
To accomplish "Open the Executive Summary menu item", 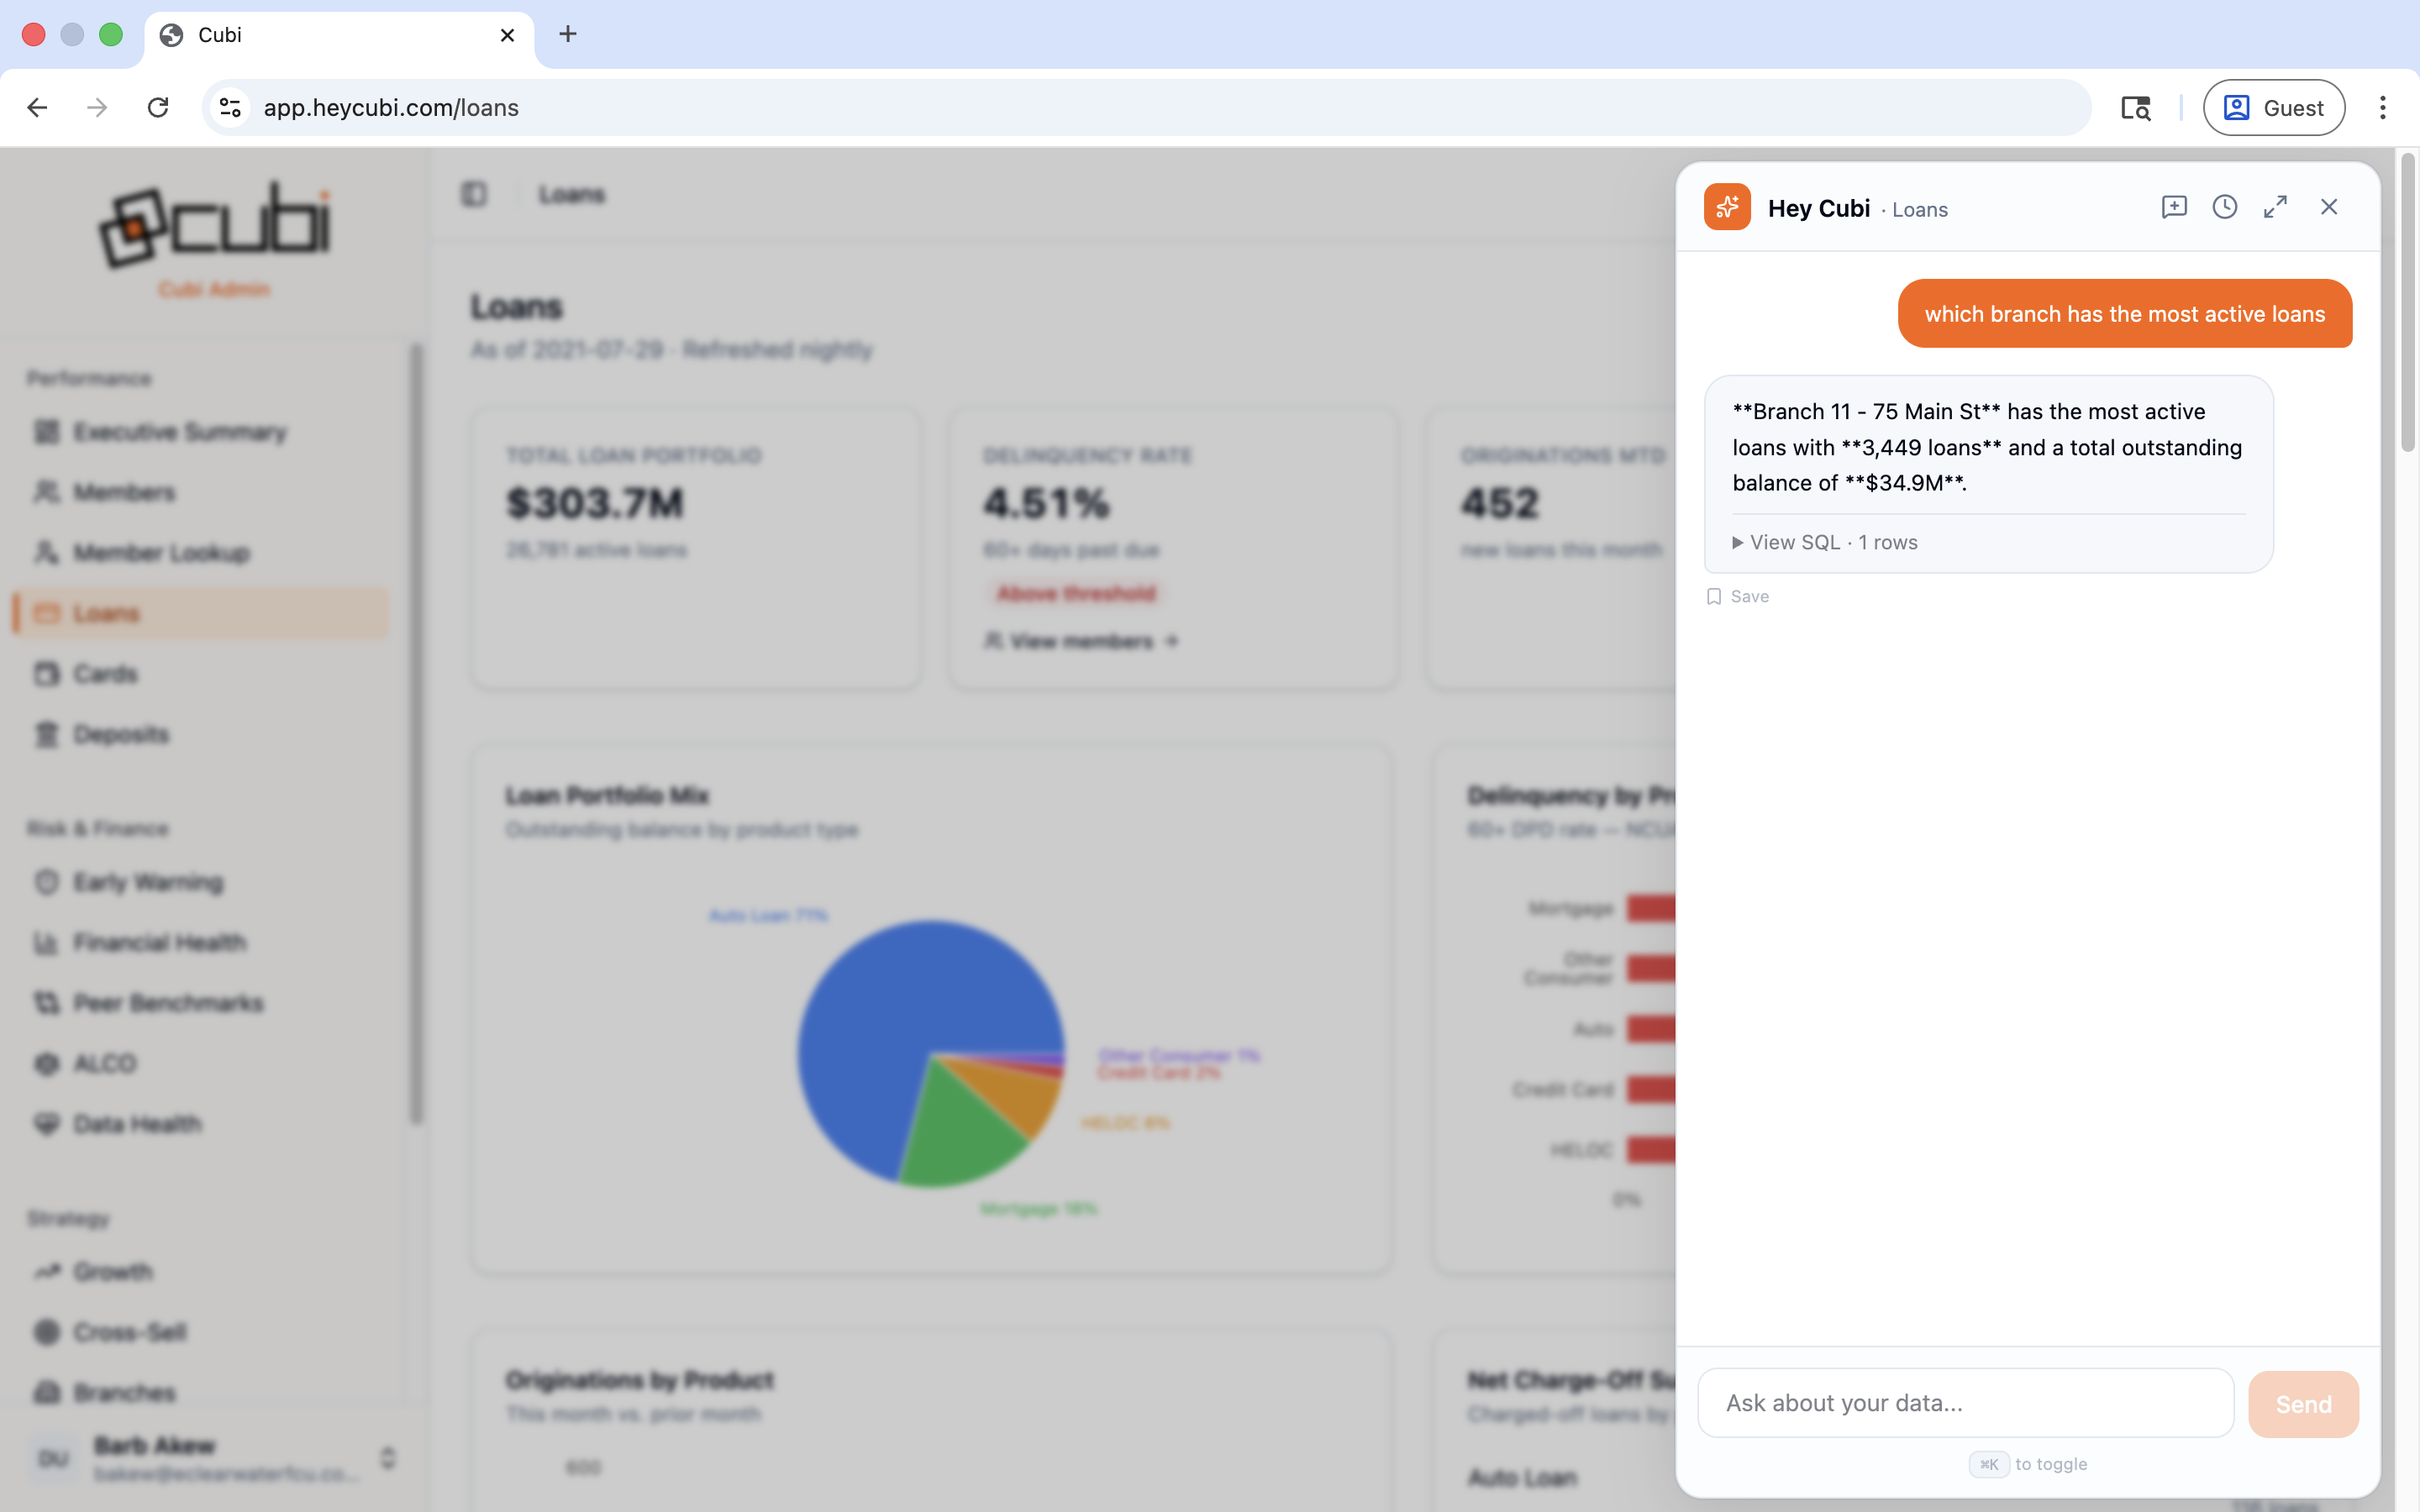I will [180, 432].
